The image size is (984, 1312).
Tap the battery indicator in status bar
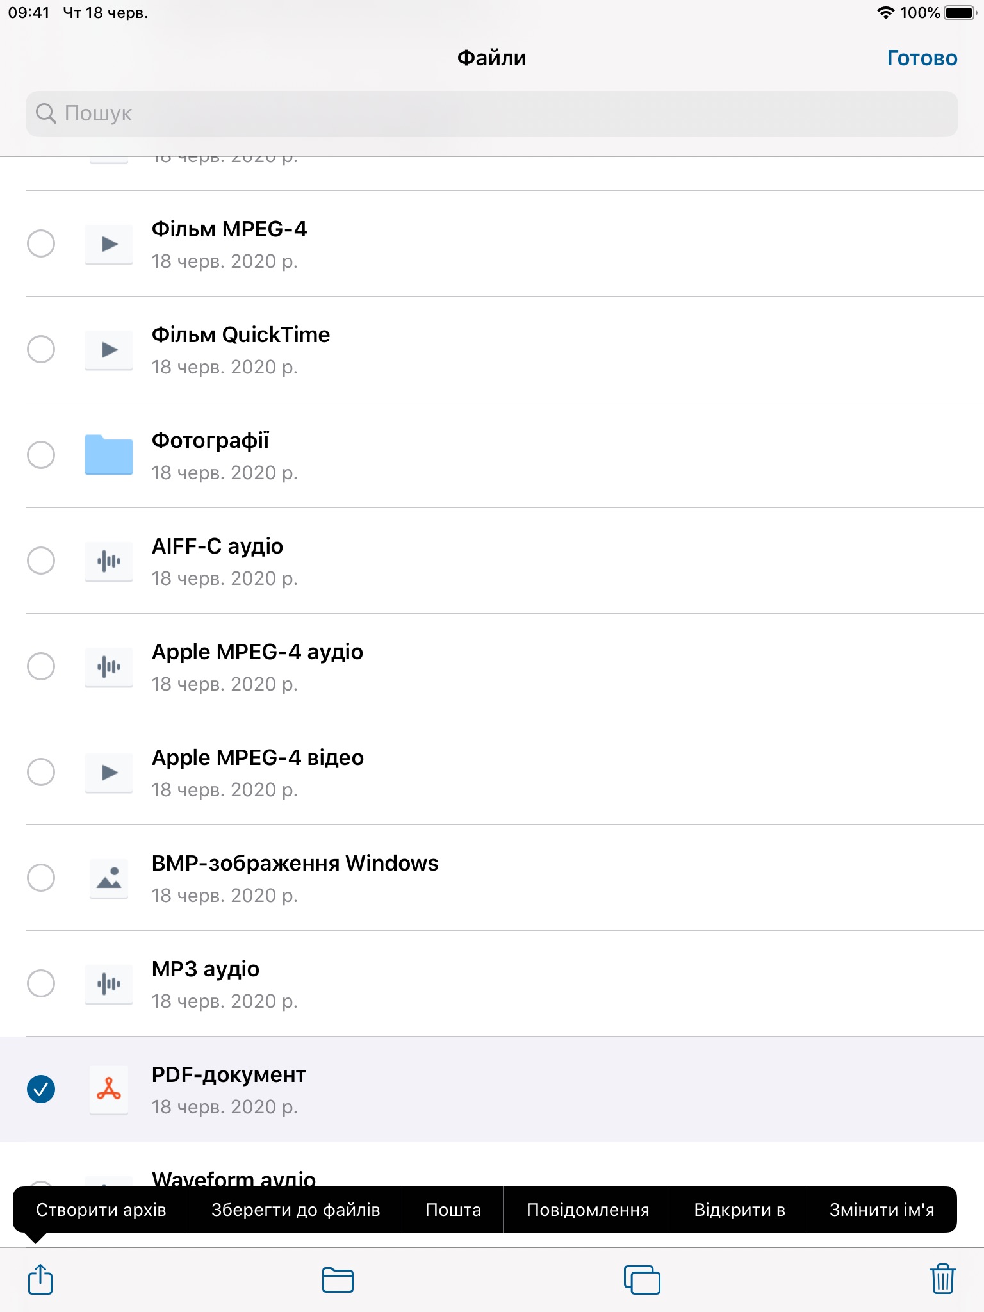coord(960,13)
